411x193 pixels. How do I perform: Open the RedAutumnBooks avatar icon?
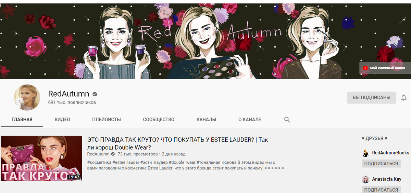366,153
